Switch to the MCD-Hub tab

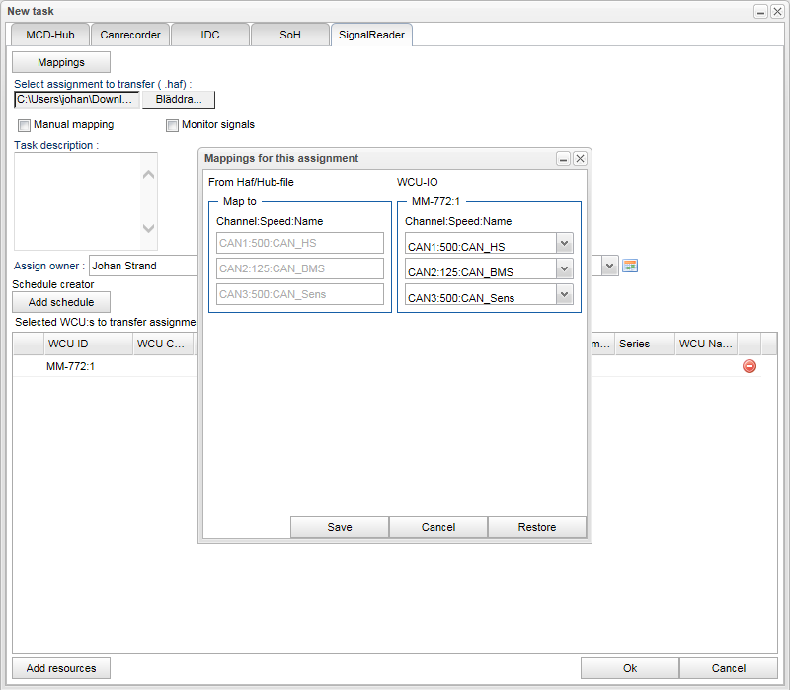click(x=50, y=35)
